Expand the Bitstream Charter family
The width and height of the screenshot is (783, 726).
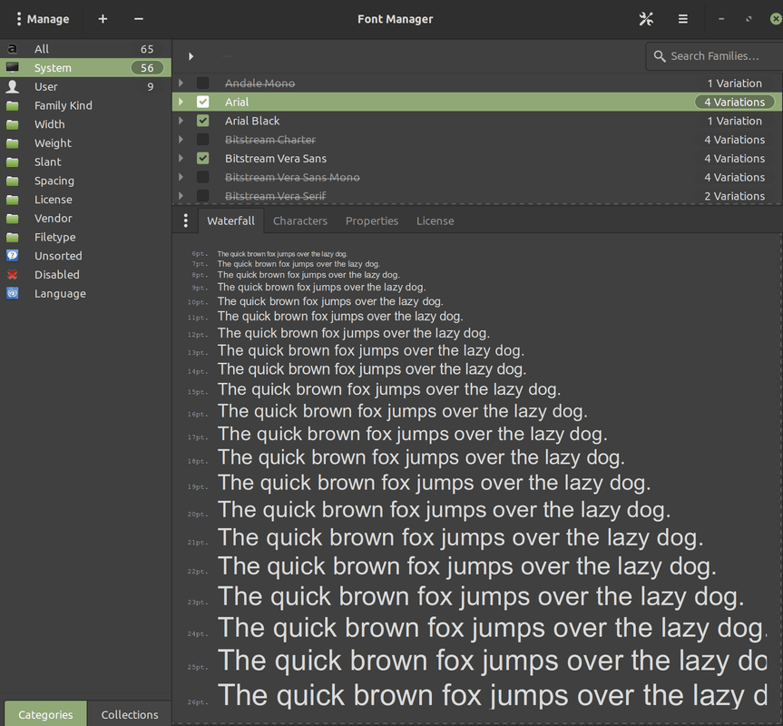click(181, 139)
